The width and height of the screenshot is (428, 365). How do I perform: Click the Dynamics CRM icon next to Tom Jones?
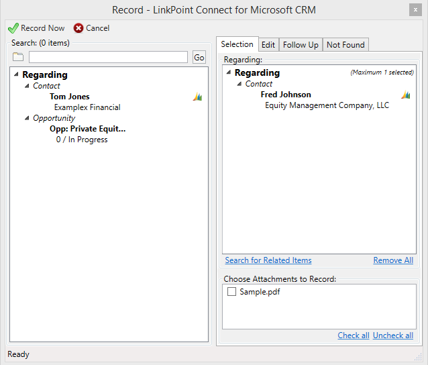[197, 97]
